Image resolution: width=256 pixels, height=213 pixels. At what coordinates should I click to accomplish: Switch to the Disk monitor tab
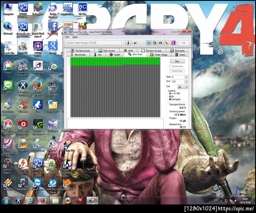[x=107, y=51]
